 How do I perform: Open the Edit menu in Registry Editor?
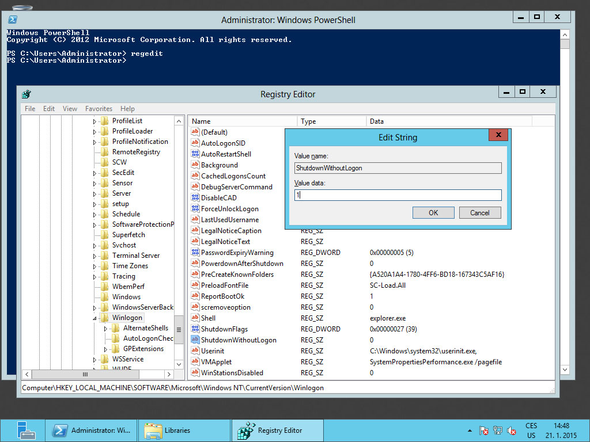point(49,109)
